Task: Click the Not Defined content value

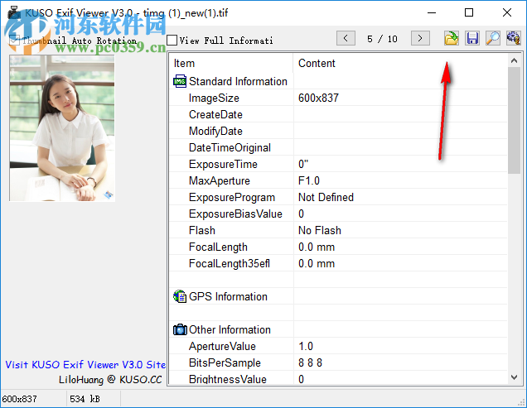Action: (326, 197)
